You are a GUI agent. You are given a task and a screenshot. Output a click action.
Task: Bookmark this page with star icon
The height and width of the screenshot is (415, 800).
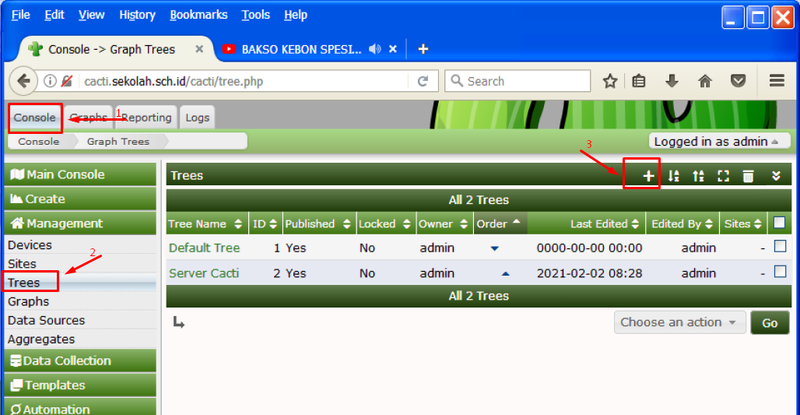point(610,81)
